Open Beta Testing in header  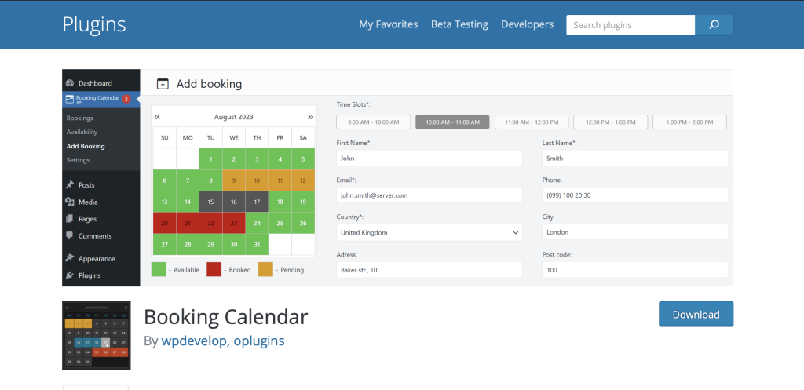pyautogui.click(x=459, y=24)
